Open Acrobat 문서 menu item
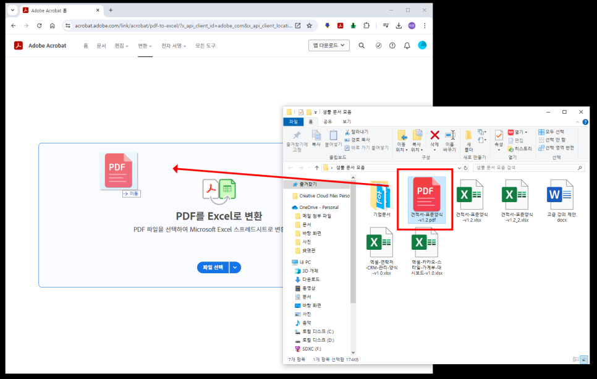 (x=101, y=46)
